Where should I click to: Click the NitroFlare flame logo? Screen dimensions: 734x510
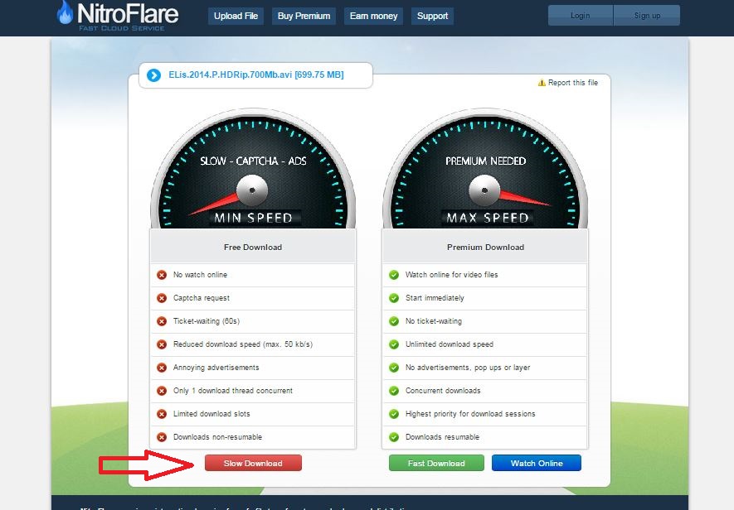coord(65,13)
